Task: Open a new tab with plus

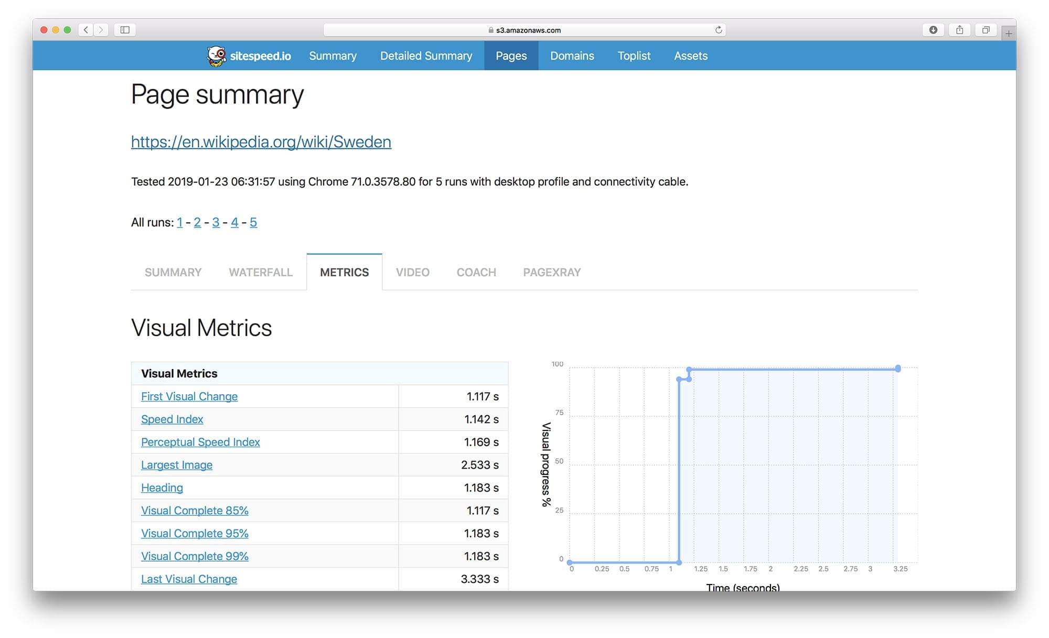Action: point(1008,34)
